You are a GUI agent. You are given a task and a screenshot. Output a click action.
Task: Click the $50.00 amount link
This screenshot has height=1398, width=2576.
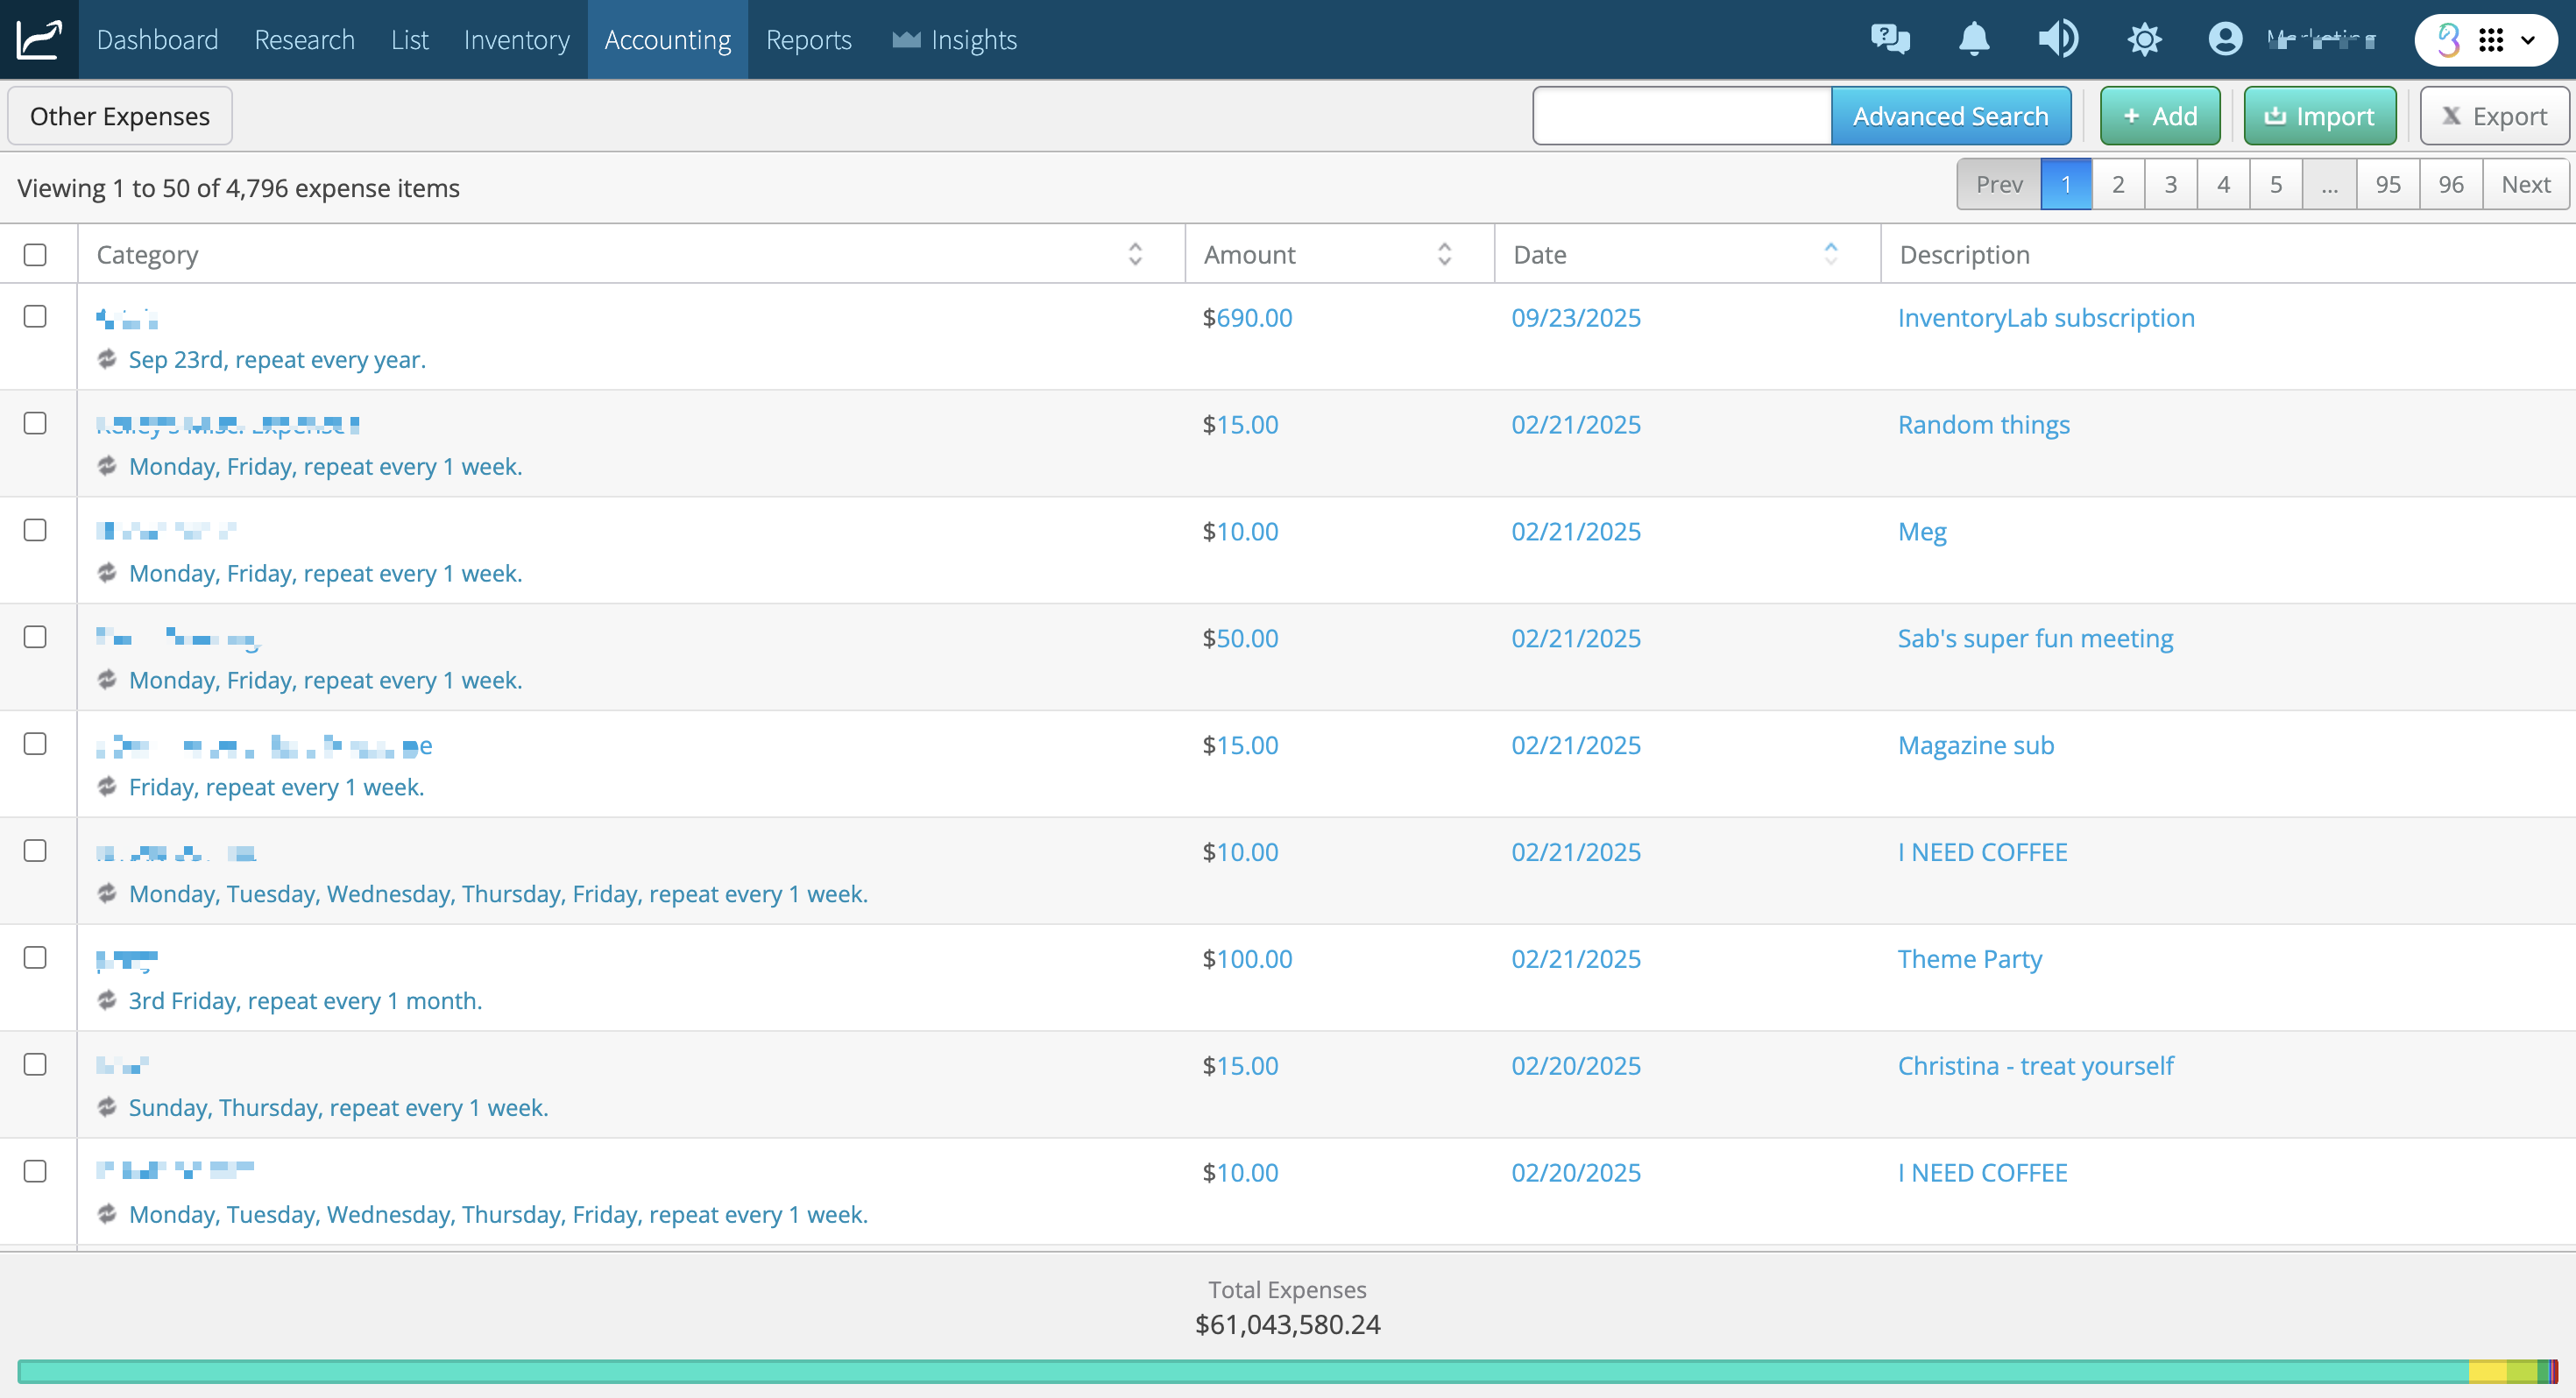1240,638
